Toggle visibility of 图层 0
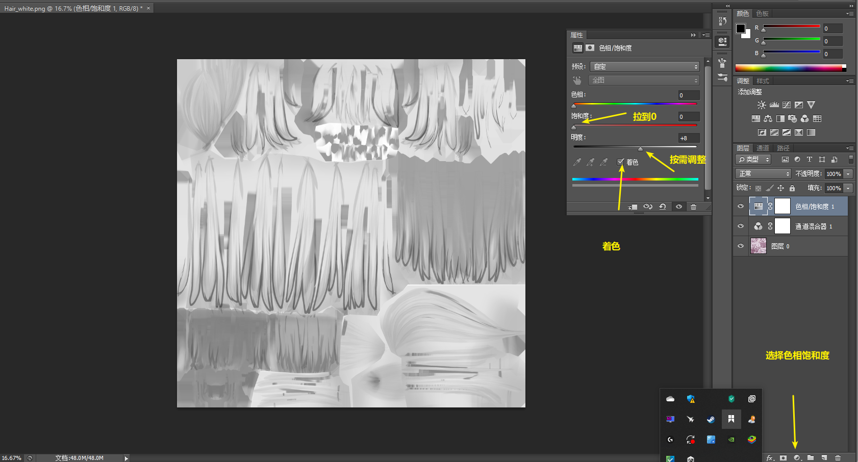The image size is (858, 462). pyautogui.click(x=741, y=246)
